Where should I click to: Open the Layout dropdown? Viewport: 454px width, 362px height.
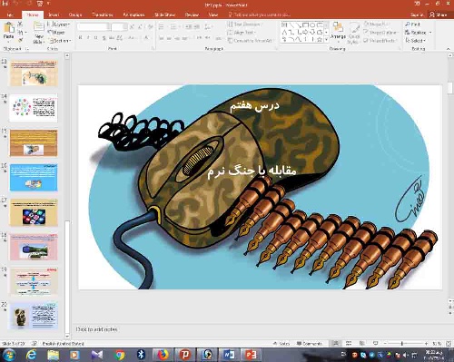pos(59,24)
